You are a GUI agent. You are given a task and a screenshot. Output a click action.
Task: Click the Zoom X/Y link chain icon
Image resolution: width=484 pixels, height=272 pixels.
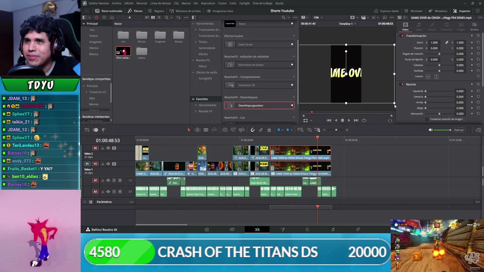click(x=447, y=43)
